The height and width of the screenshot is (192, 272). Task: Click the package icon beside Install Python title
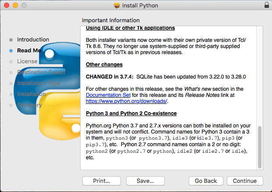click(x=117, y=5)
